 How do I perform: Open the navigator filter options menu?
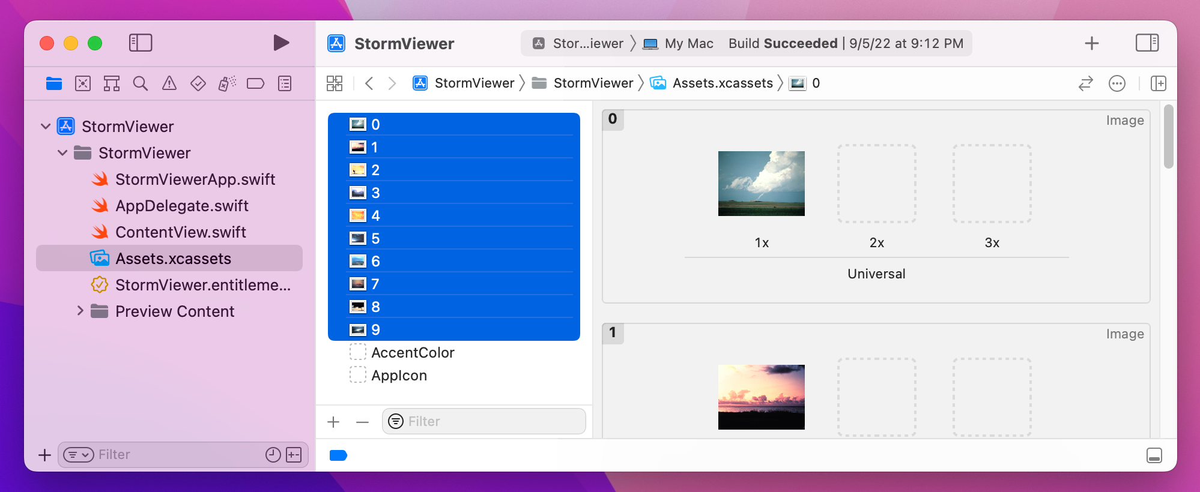[x=79, y=455]
